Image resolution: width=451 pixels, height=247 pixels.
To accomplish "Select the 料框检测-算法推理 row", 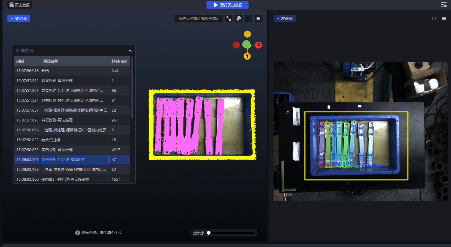I will [74, 120].
